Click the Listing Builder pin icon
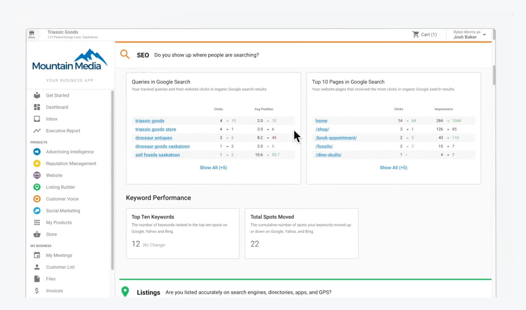 tap(37, 187)
